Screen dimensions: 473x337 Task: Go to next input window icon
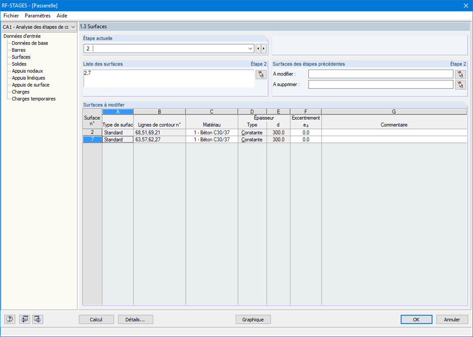(38, 319)
